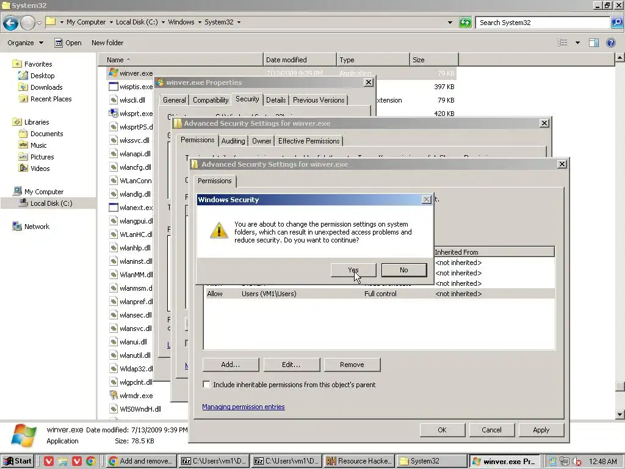This screenshot has width=625, height=469.
Task: Sort by the Name column header
Action: click(x=181, y=60)
